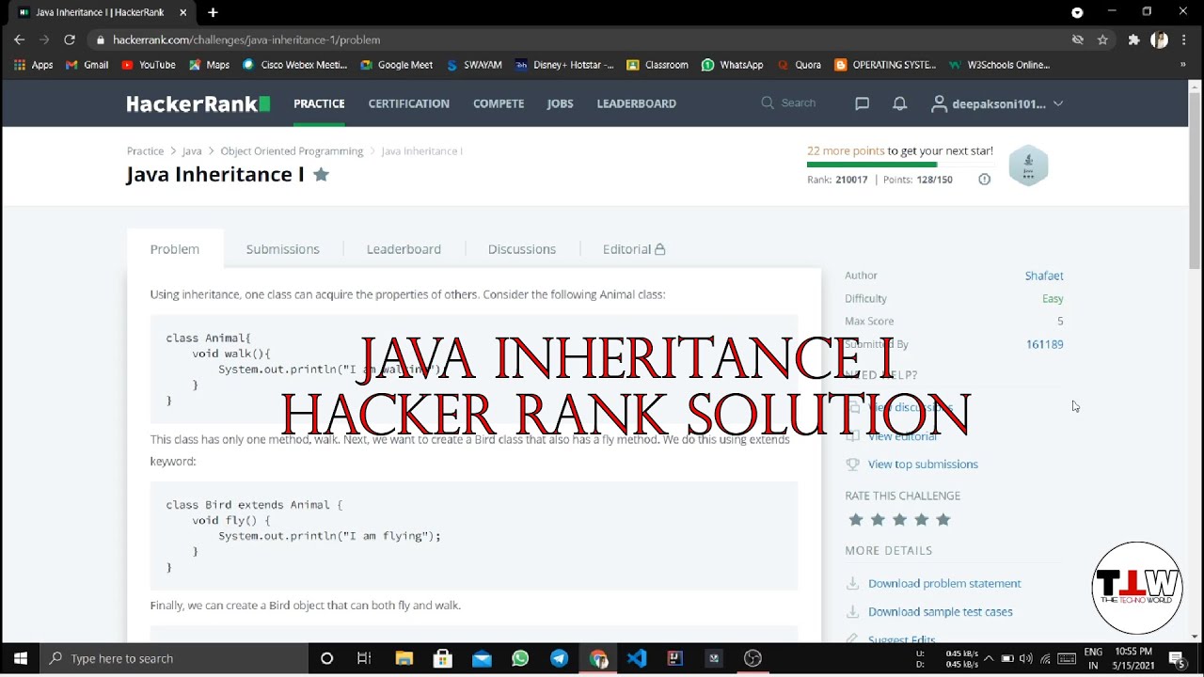Open the Jobs menu
Screen dimensions: 1204x677
click(560, 103)
